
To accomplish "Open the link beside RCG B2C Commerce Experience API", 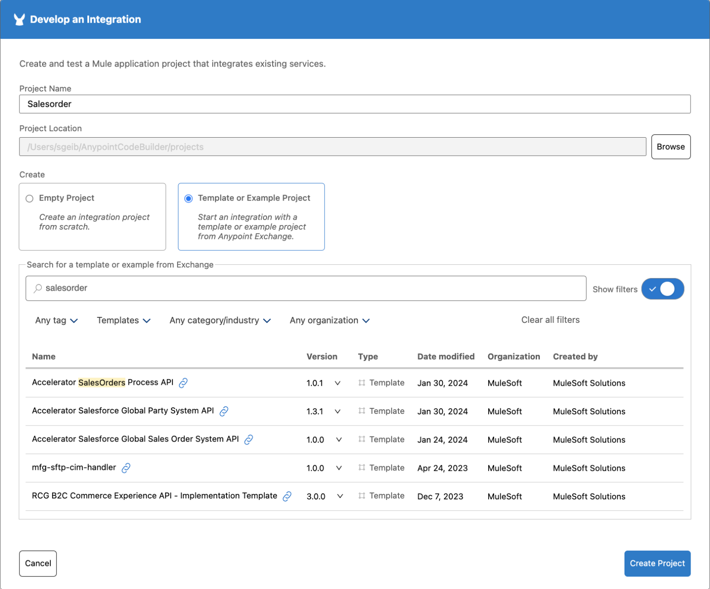I will [287, 496].
